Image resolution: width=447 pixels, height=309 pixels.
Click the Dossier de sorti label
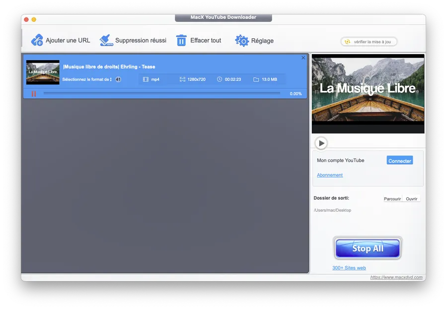click(x=331, y=198)
